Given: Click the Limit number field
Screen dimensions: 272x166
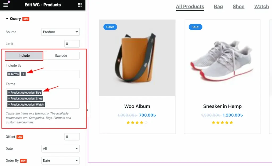Looking at the screenshot, I should pos(72,44).
